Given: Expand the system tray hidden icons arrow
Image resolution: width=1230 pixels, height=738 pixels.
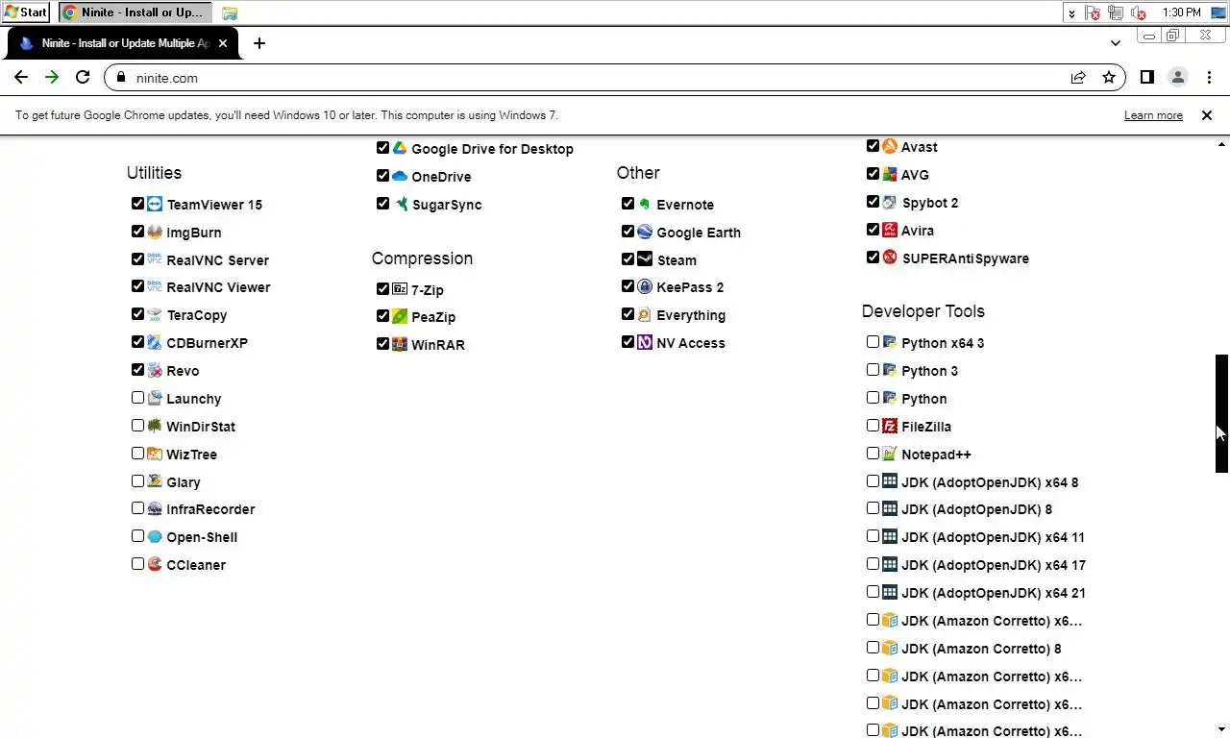Looking at the screenshot, I should click(x=1071, y=12).
